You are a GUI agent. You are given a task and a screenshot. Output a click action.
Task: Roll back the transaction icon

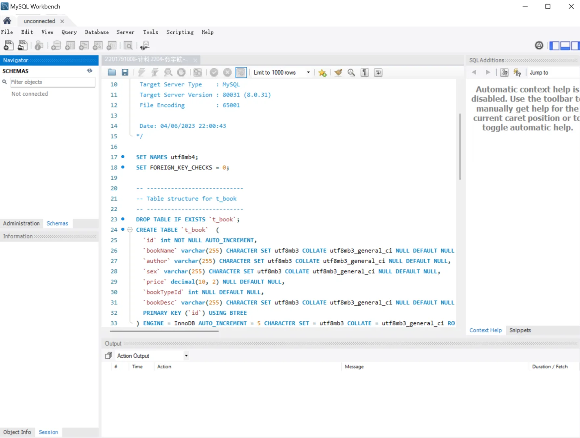pyautogui.click(x=228, y=73)
